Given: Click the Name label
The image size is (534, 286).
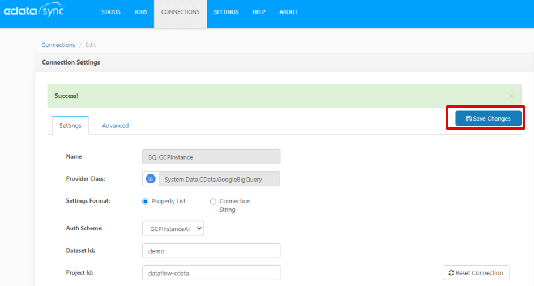Looking at the screenshot, I should 74,156.
